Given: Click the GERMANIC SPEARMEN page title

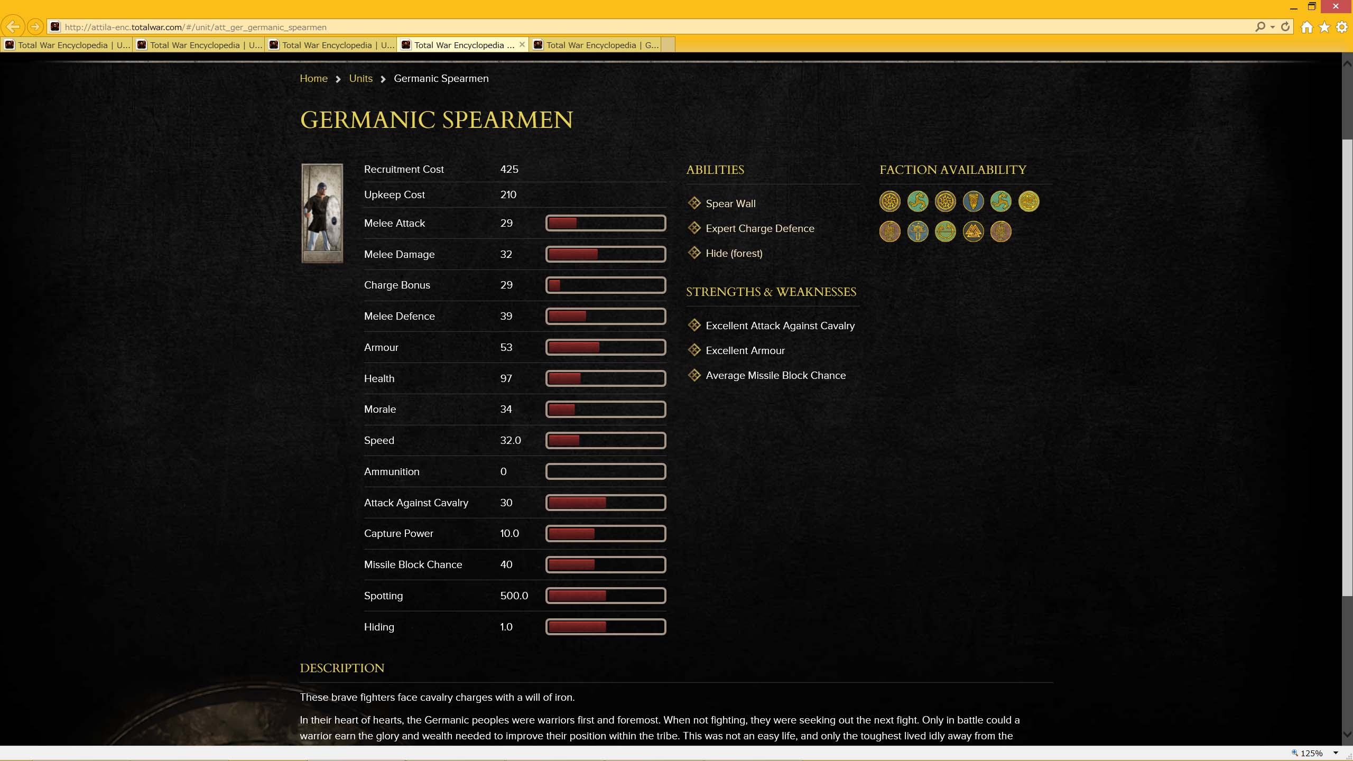Looking at the screenshot, I should point(436,120).
